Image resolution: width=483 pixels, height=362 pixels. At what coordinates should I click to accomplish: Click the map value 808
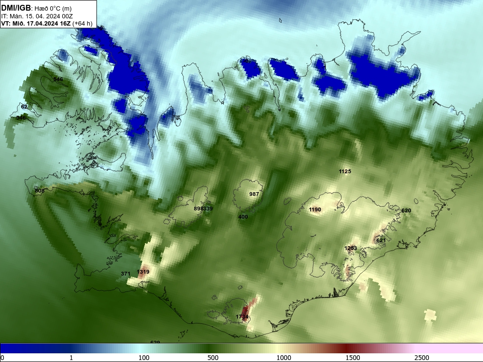coord(40,191)
